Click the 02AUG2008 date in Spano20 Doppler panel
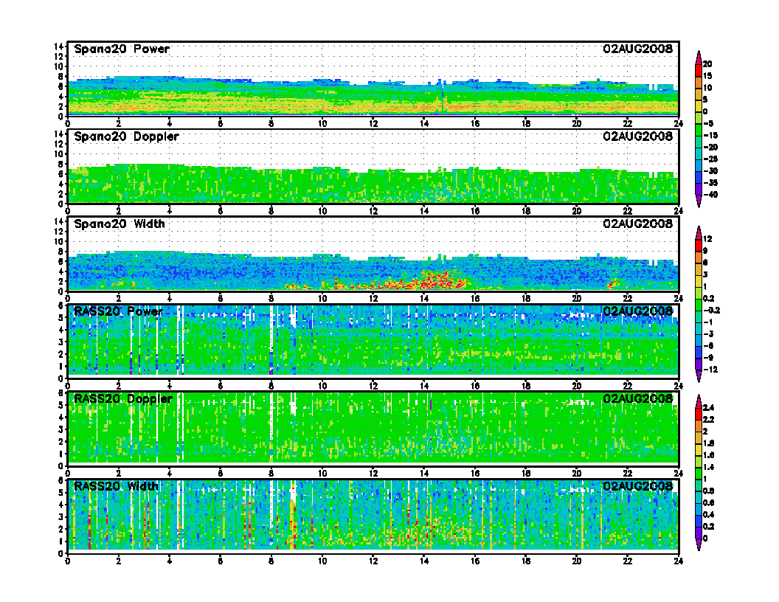The image size is (779, 602). (x=637, y=136)
